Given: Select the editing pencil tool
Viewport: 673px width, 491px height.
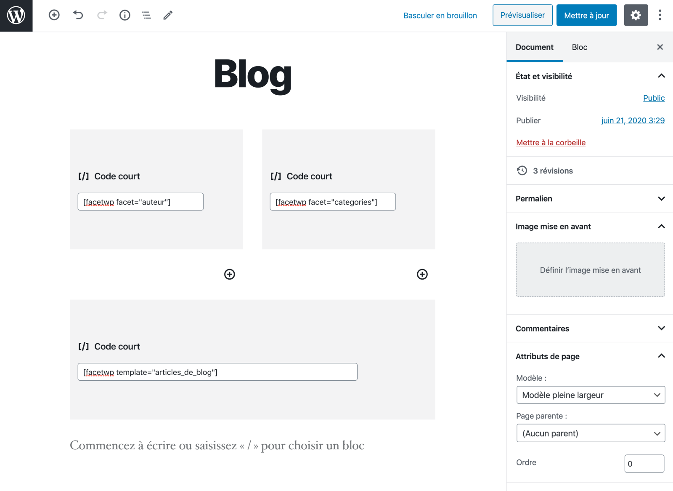Looking at the screenshot, I should [167, 15].
